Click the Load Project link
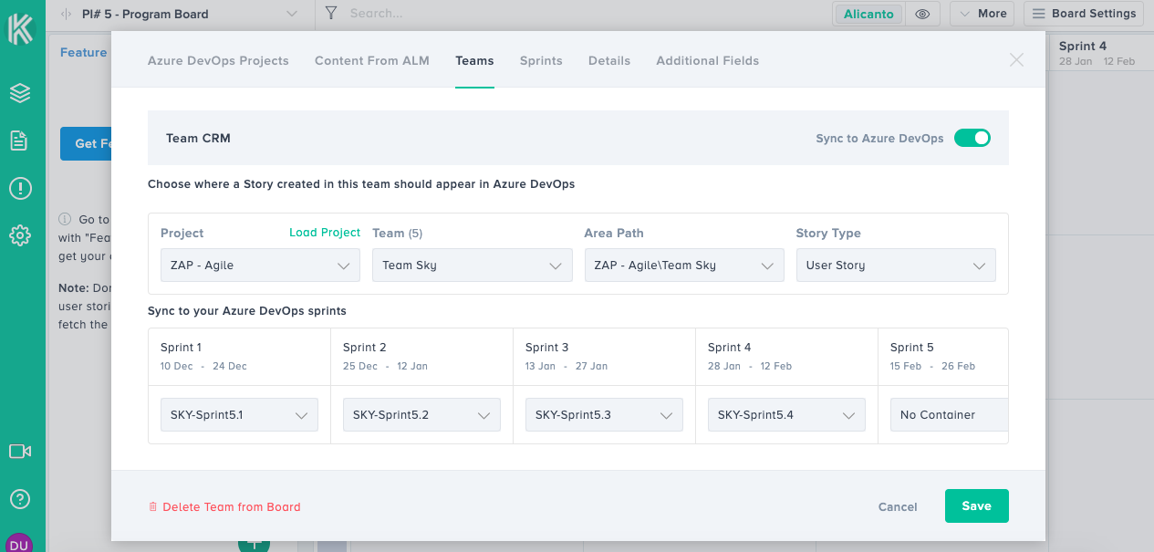This screenshot has height=552, width=1154. click(325, 233)
